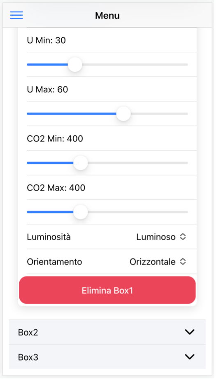This screenshot has width=216, height=380.
Task: Click the down chevron icon in Box3 row
Action: [x=190, y=357]
